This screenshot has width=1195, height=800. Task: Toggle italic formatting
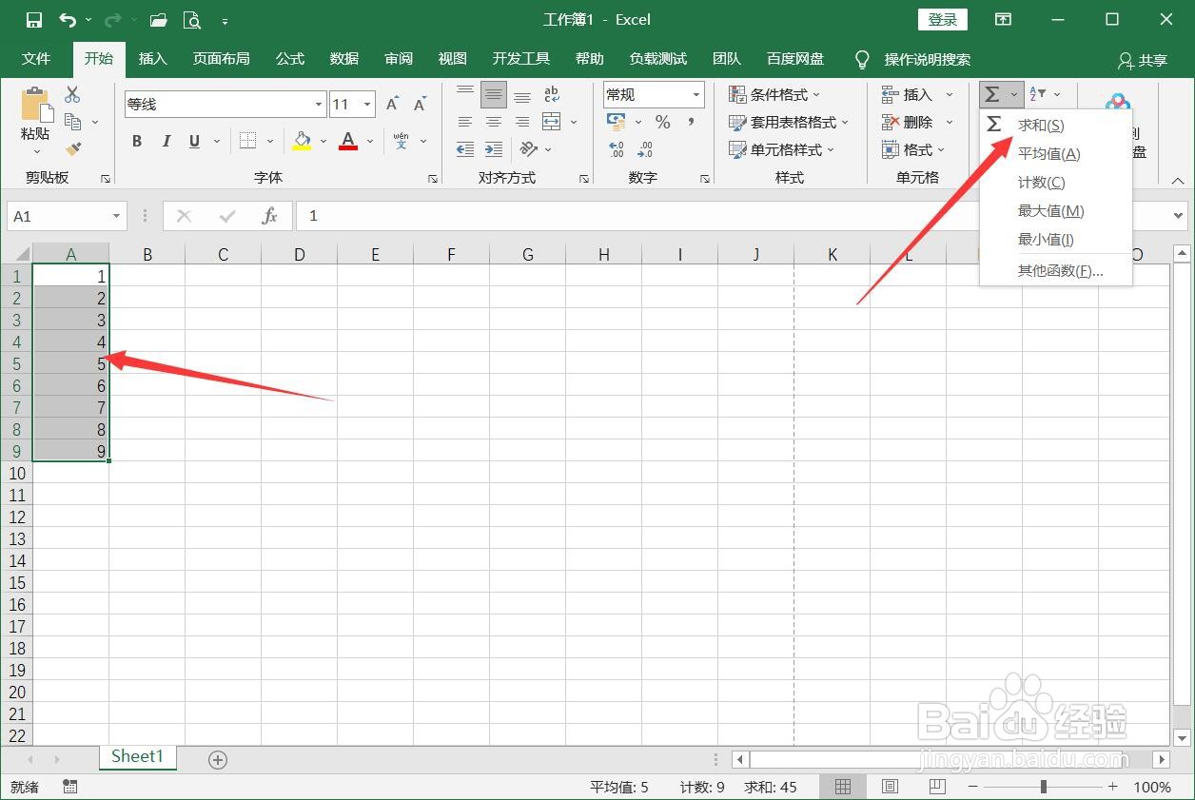coord(166,141)
